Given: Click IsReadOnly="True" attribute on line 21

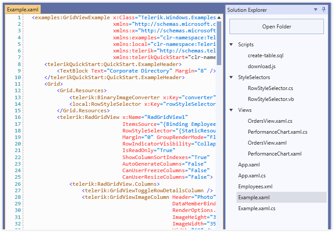Looking at the screenshot, I should click(149, 150).
